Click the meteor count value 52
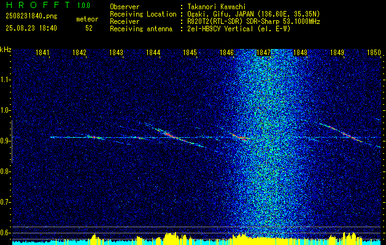386x245 pixels. pyautogui.click(x=89, y=28)
